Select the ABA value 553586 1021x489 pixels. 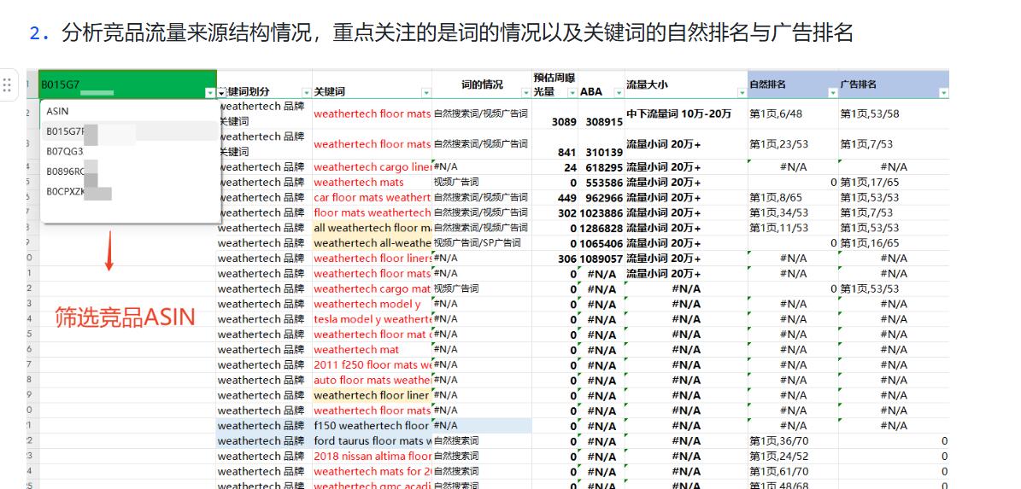point(601,182)
